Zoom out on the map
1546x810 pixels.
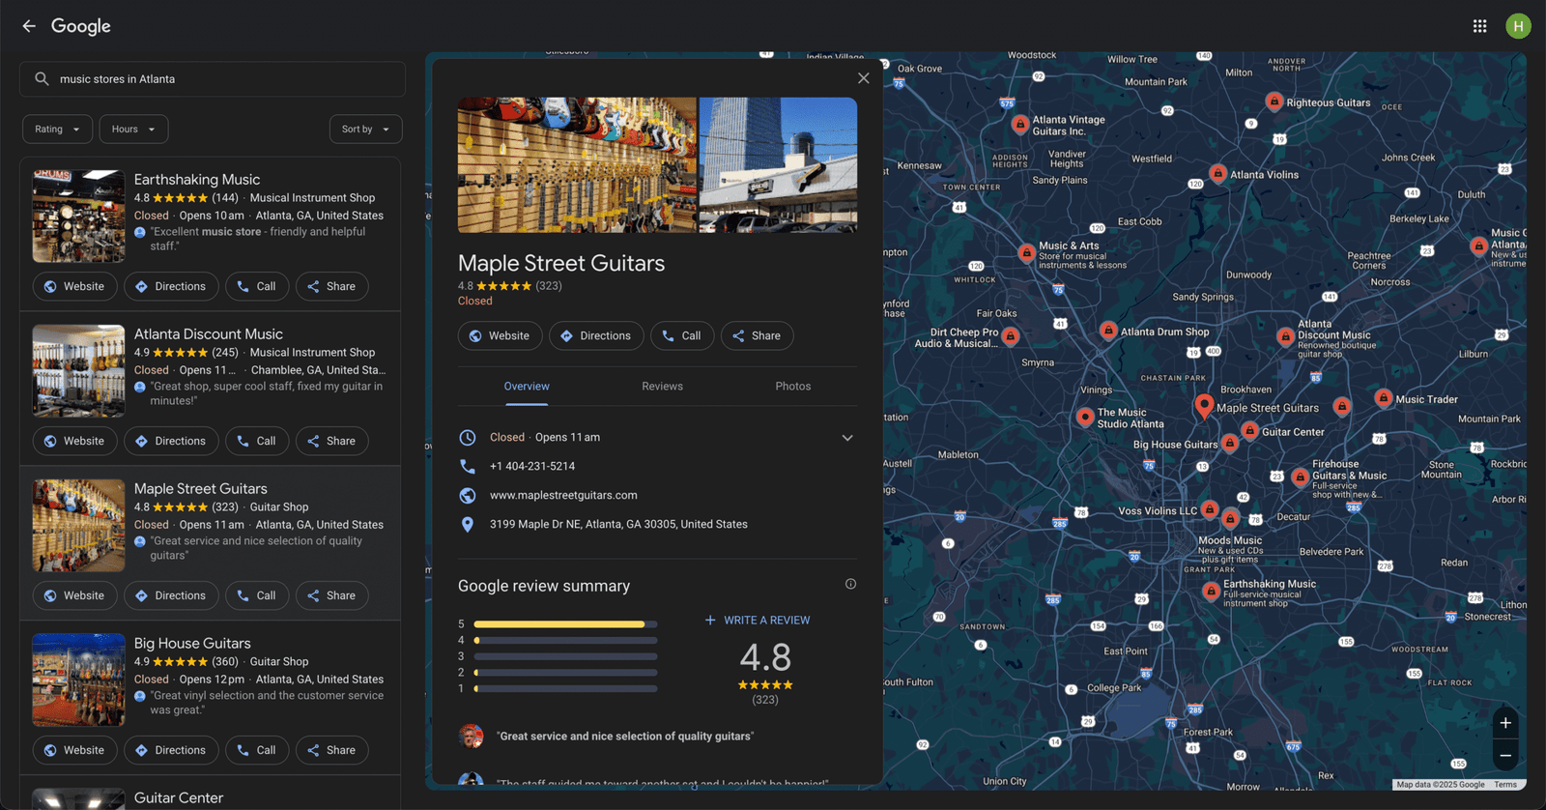click(x=1505, y=755)
